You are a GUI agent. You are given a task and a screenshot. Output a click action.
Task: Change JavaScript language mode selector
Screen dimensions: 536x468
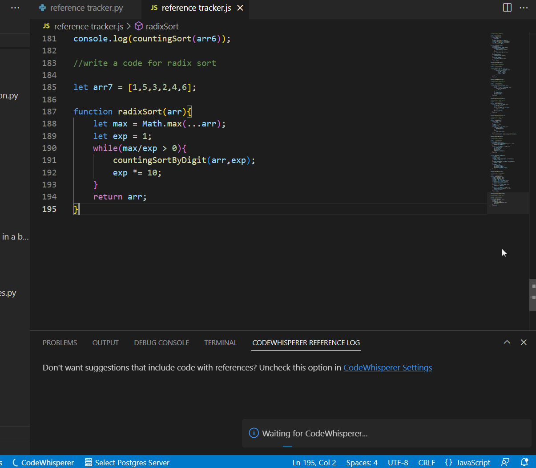(x=467, y=462)
